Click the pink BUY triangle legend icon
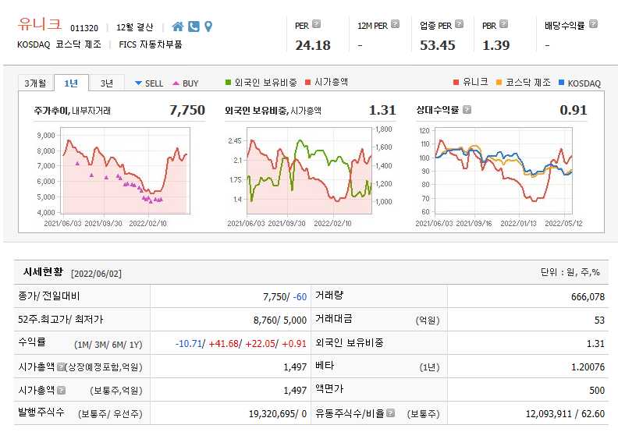Image resolution: width=618 pixels, height=432 pixels. [176, 83]
